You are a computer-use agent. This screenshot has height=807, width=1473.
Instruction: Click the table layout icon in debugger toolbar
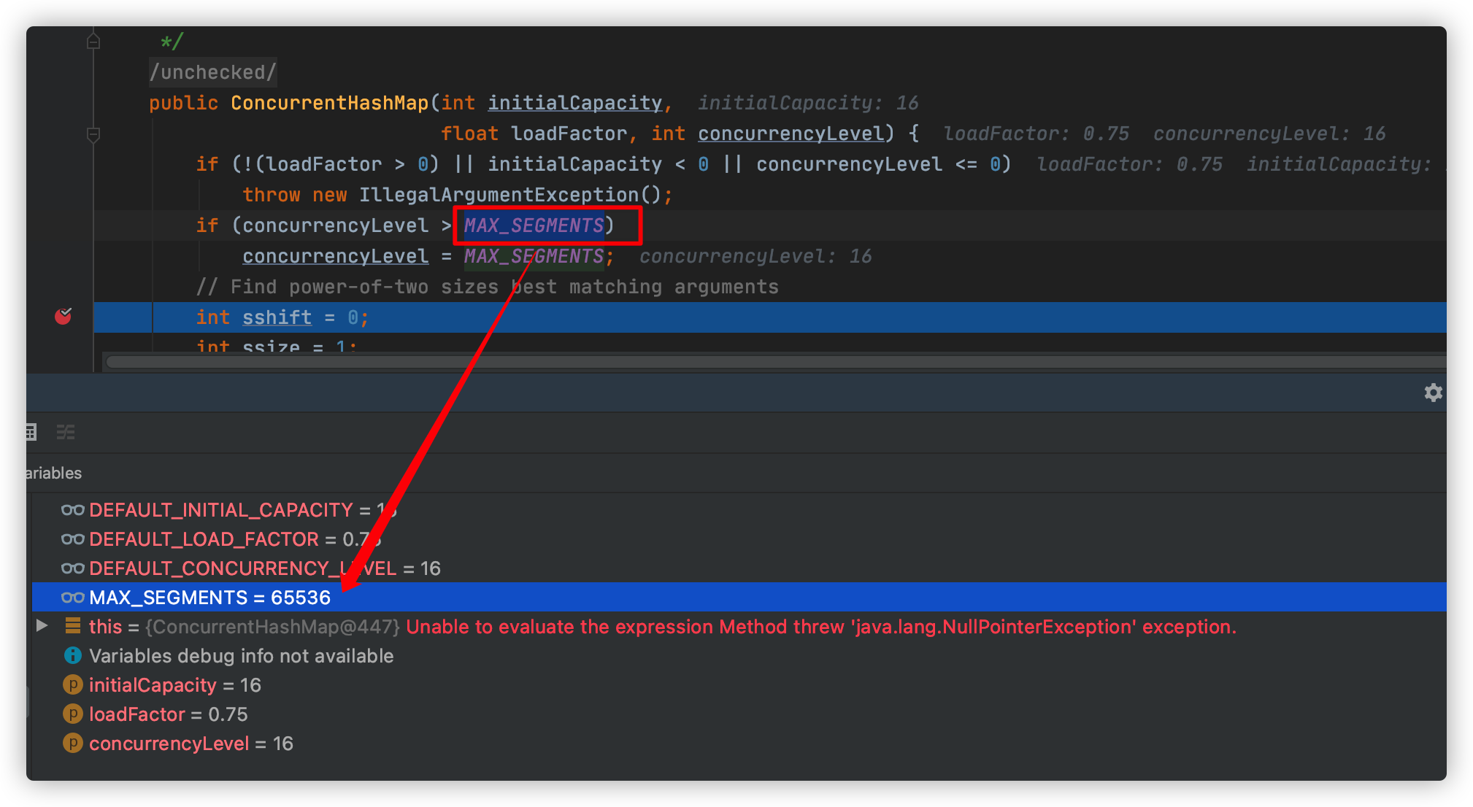(31, 432)
